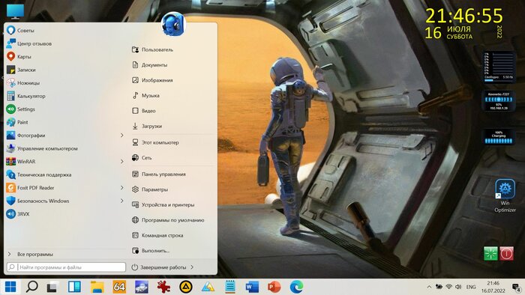The image size is (525, 295).
Task: Launch Microsoft Edge from taskbar
Action: (x=296, y=287)
